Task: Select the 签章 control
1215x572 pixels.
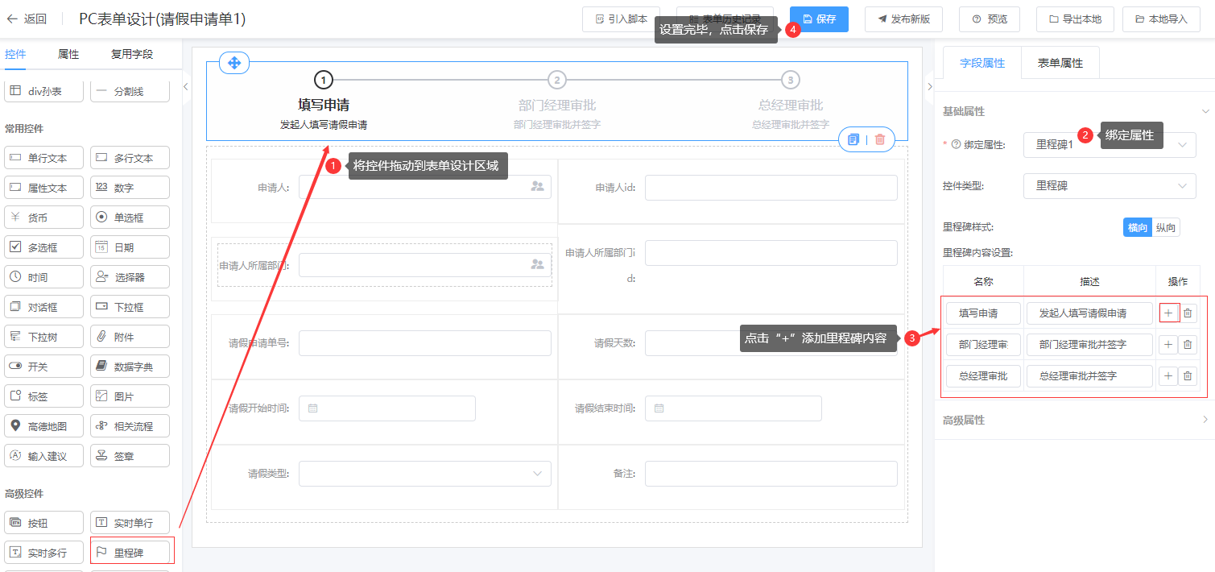Action: point(130,456)
